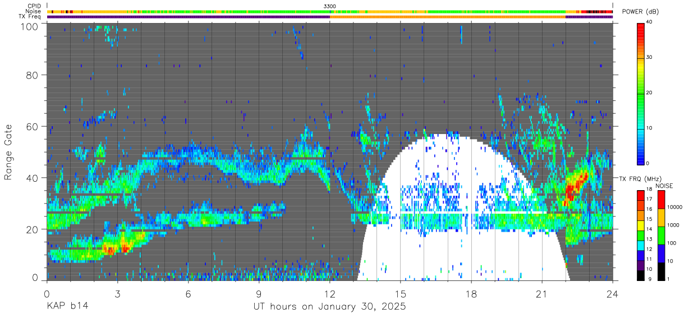The width and height of the screenshot is (689, 318).
Task: Click NOISE scale label '10000'
Action: (674, 207)
